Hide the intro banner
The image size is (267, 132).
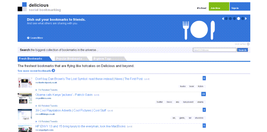coord(242,44)
